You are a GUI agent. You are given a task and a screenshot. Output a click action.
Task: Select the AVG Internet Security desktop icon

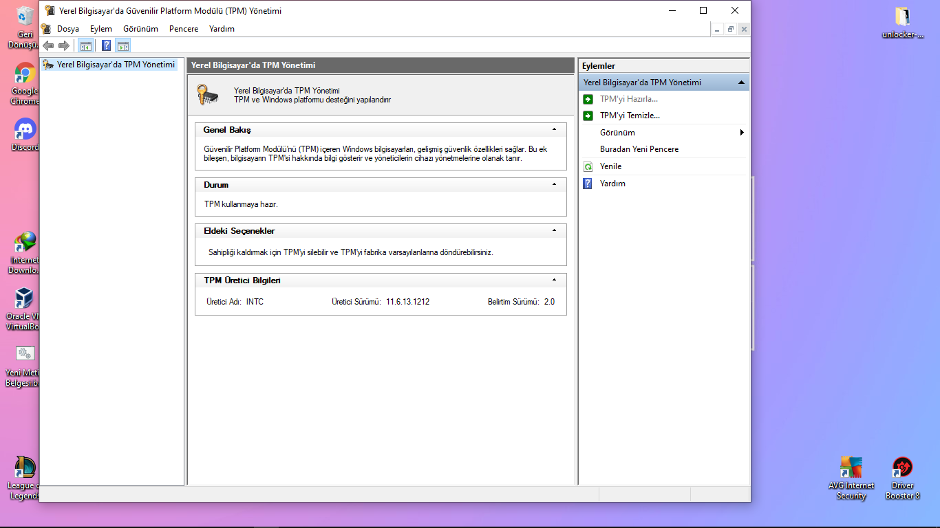(851, 478)
